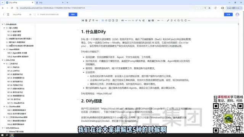Viewport: 244px width, 137px height.
Task: Go to the '2. Dify搭建' heading
Action: 91,101
